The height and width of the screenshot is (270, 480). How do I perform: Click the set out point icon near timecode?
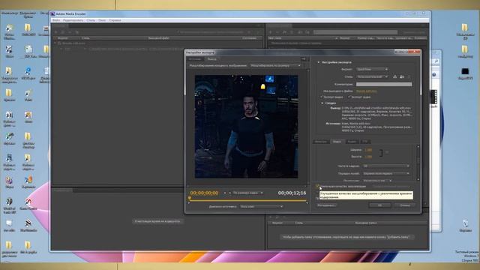pyautogui.click(x=230, y=193)
